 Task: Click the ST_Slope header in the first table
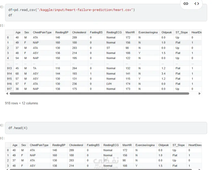[x=182, y=32]
